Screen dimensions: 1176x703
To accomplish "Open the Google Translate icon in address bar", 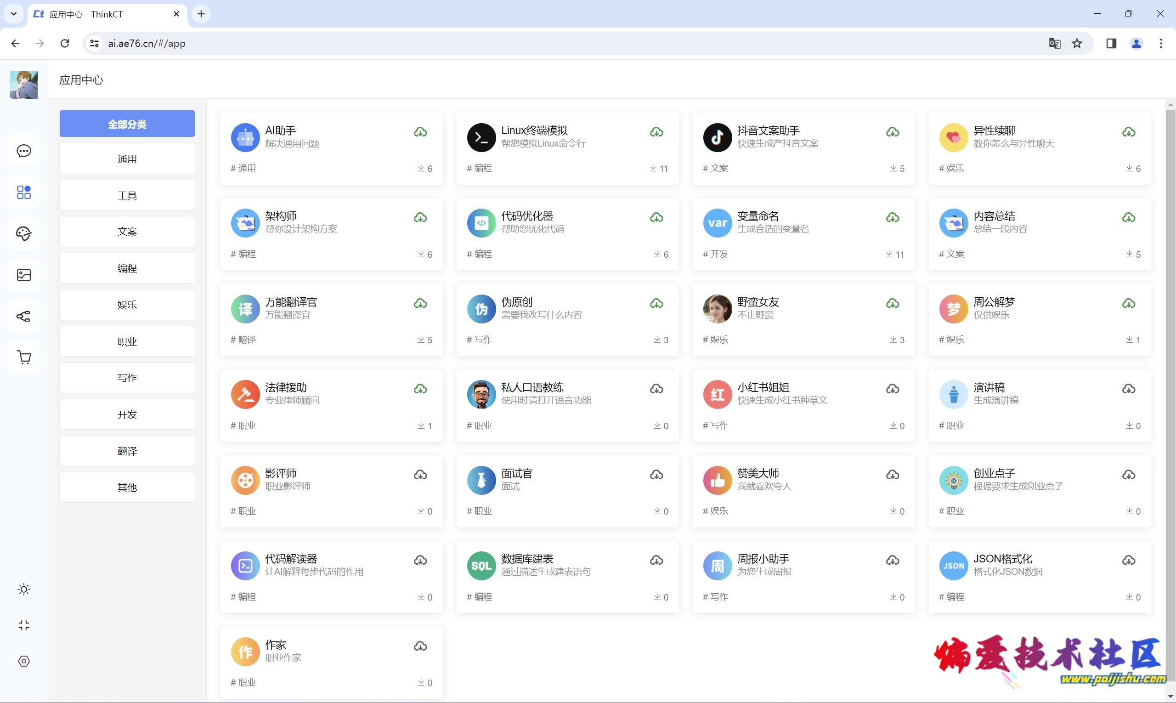I will pyautogui.click(x=1055, y=44).
